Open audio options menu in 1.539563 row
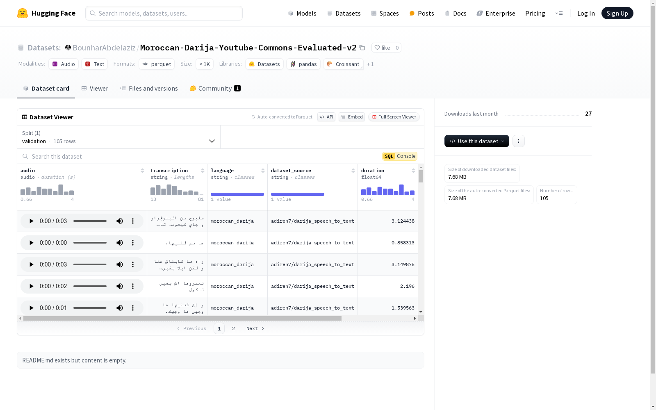The image size is (656, 410). click(x=133, y=308)
